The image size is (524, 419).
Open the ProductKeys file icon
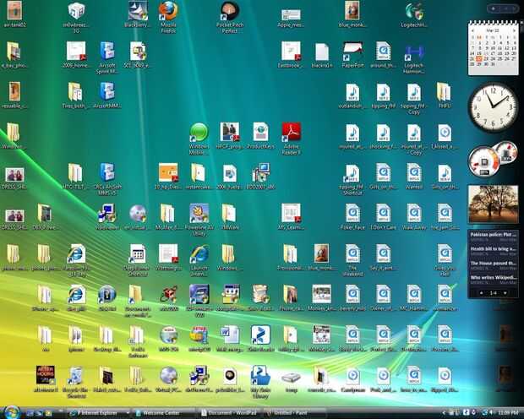[x=260, y=135]
